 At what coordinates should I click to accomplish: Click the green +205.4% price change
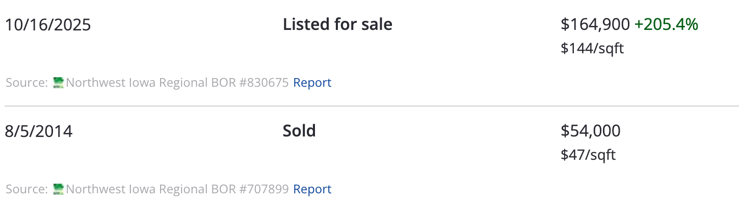(666, 24)
